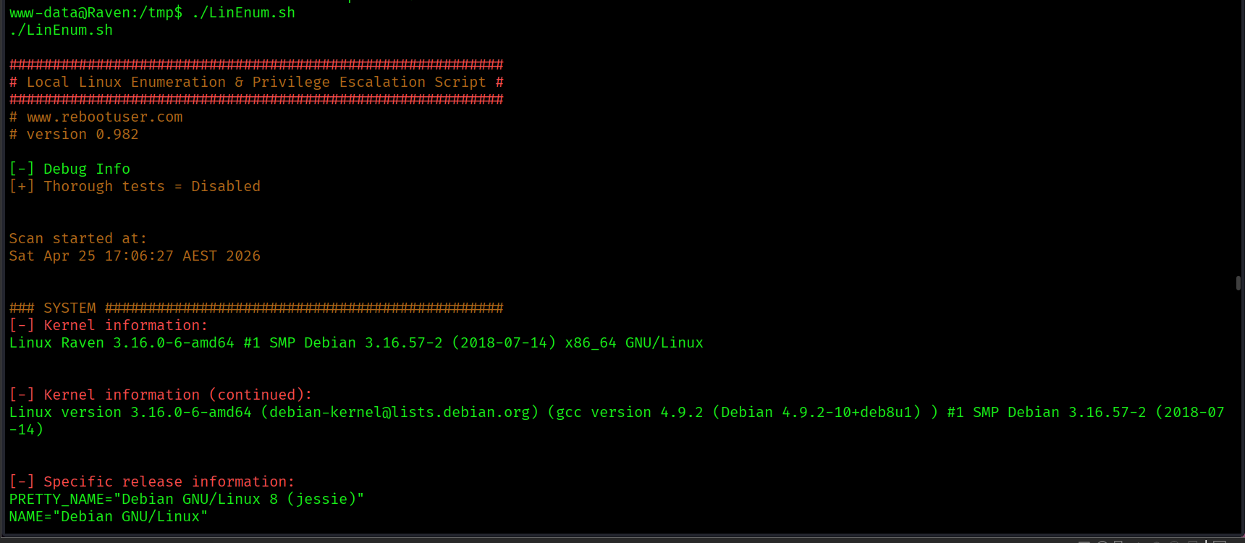The width and height of the screenshot is (1245, 543).
Task: Click the scan timestamp Sat Apr 25 line
Action: pyautogui.click(x=135, y=256)
